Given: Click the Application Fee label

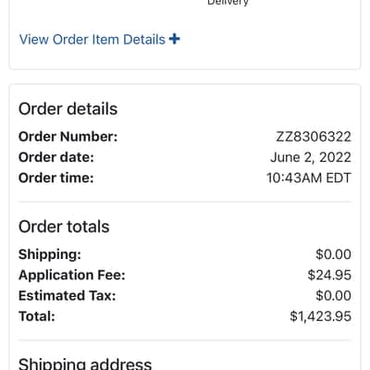Looking at the screenshot, I should pos(72,275).
